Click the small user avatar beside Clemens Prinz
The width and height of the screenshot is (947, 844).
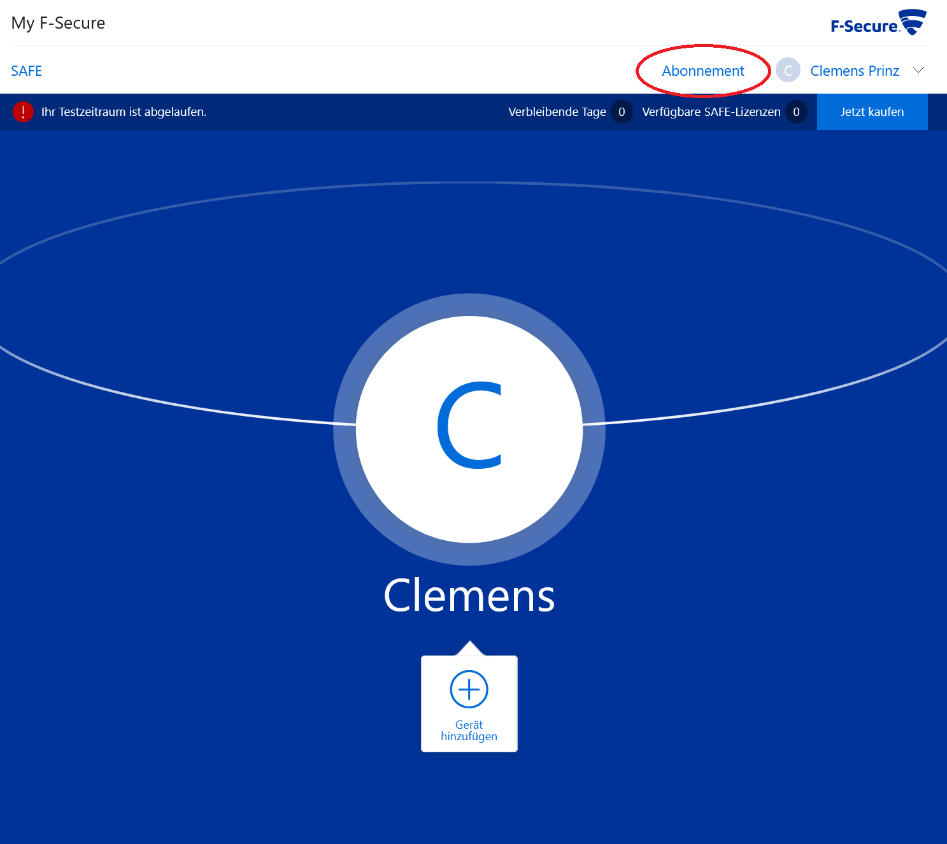(x=788, y=71)
